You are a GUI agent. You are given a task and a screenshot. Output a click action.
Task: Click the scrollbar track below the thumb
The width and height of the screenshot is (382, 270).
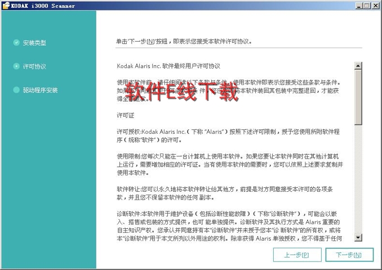point(358,180)
